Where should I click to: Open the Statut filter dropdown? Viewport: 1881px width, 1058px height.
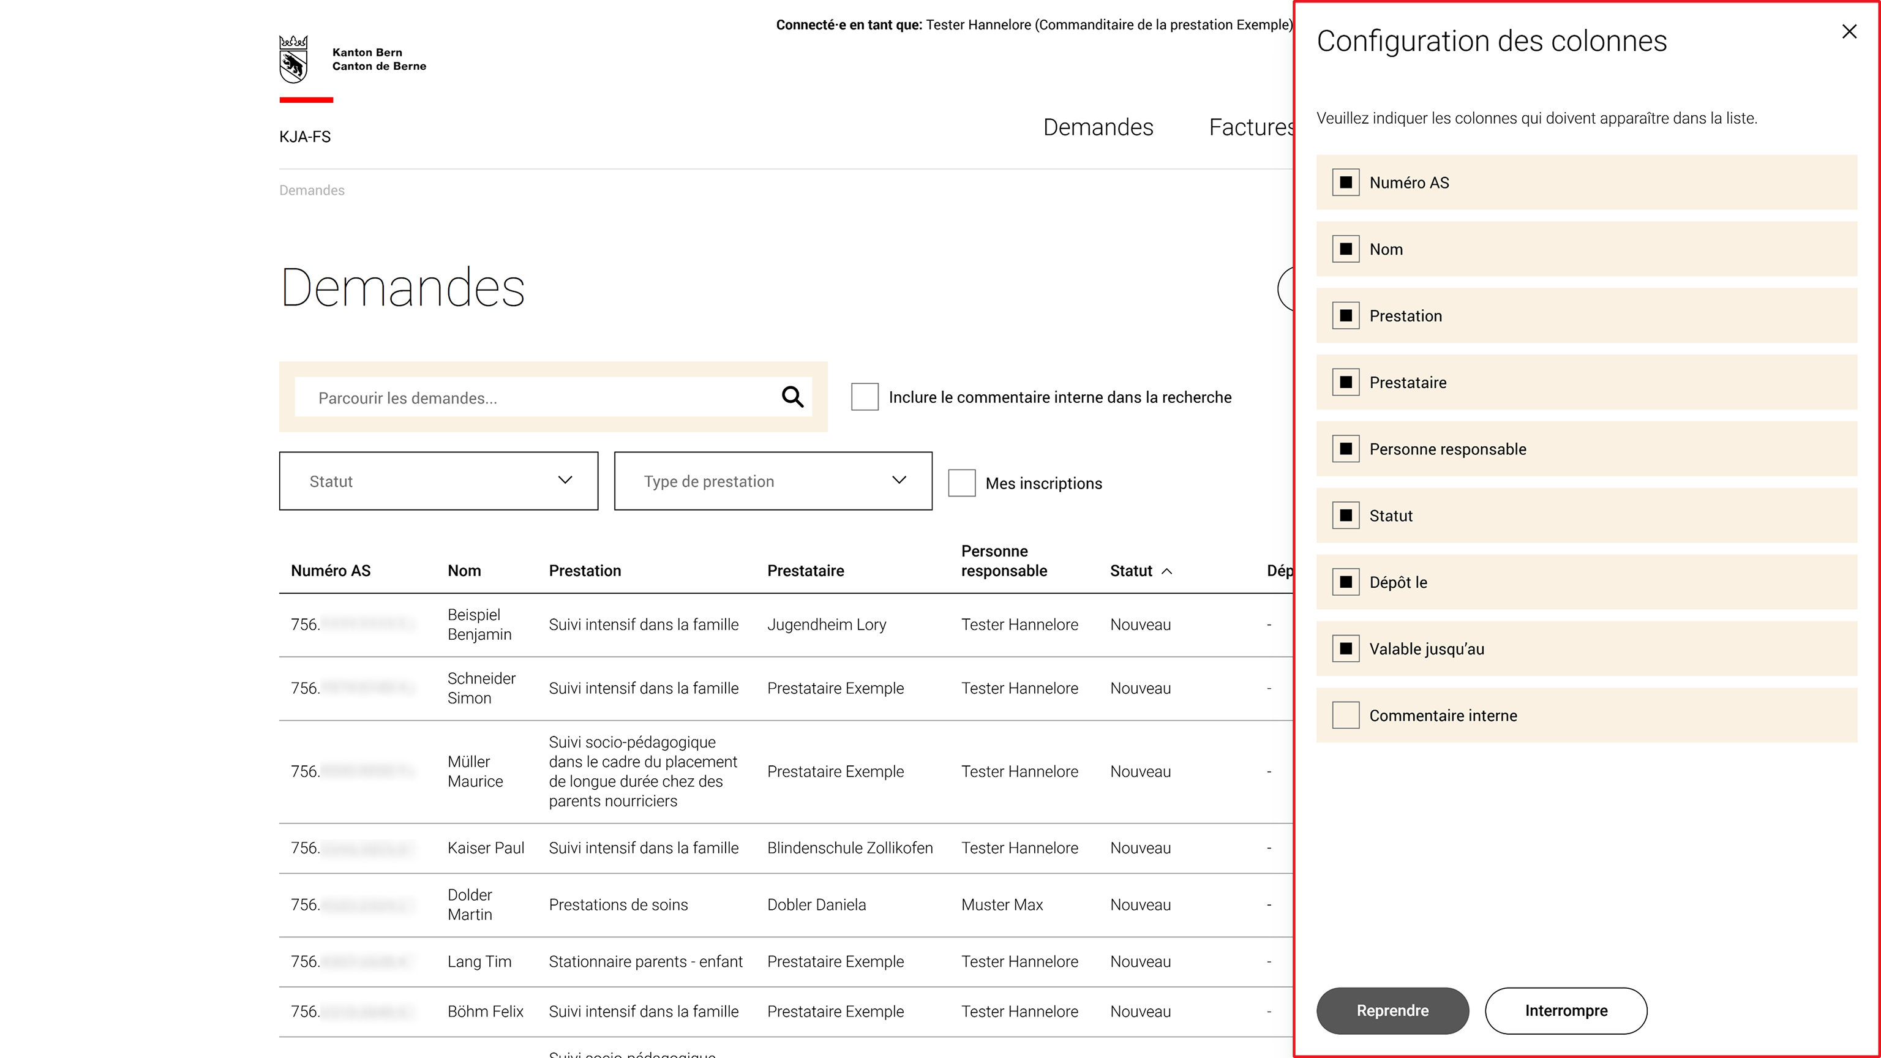[438, 481]
